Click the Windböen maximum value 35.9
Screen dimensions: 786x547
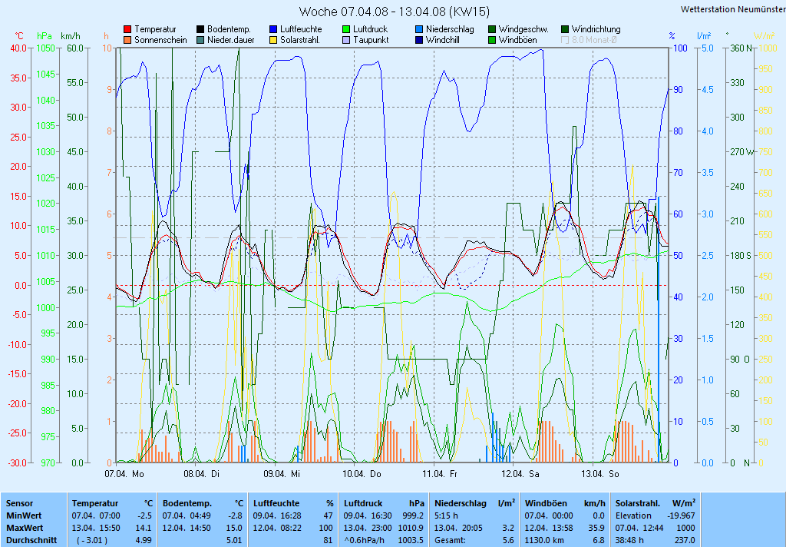(x=596, y=528)
